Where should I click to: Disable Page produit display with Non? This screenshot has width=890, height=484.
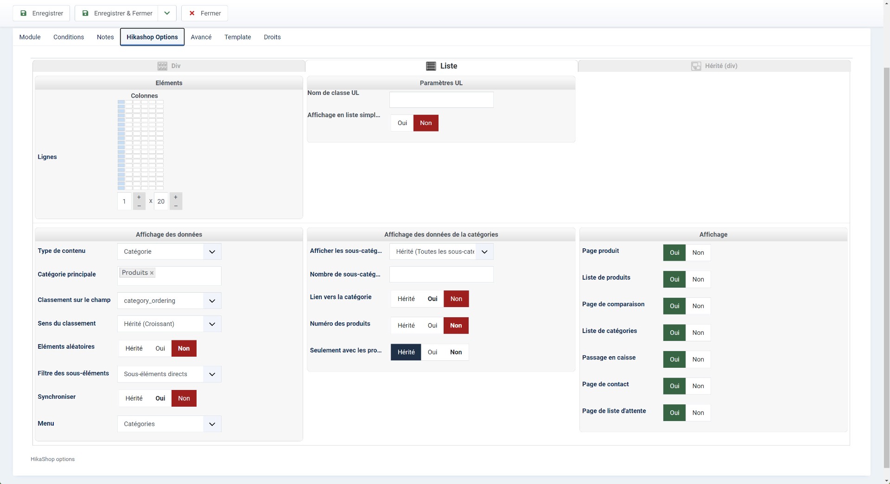click(698, 253)
